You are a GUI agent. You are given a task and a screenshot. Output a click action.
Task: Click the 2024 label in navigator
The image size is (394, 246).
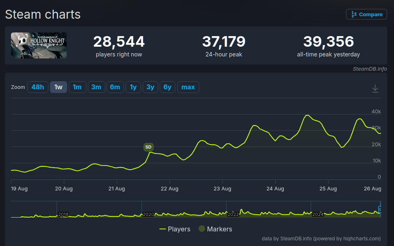click(x=318, y=214)
